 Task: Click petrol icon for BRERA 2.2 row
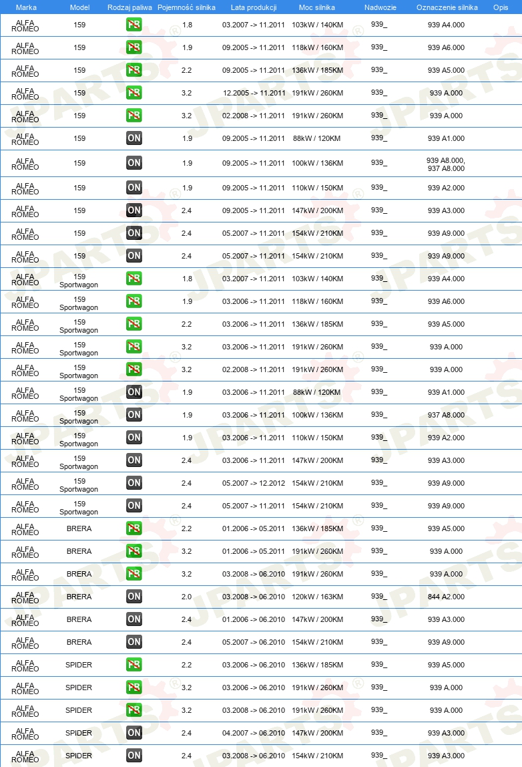[134, 528]
